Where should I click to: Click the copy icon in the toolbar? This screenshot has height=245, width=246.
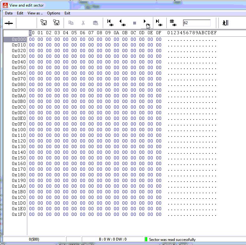(71, 23)
